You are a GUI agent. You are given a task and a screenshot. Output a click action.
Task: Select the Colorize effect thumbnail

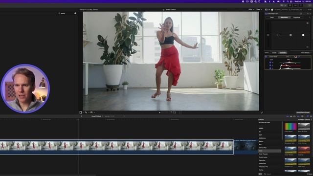(x=304, y=150)
